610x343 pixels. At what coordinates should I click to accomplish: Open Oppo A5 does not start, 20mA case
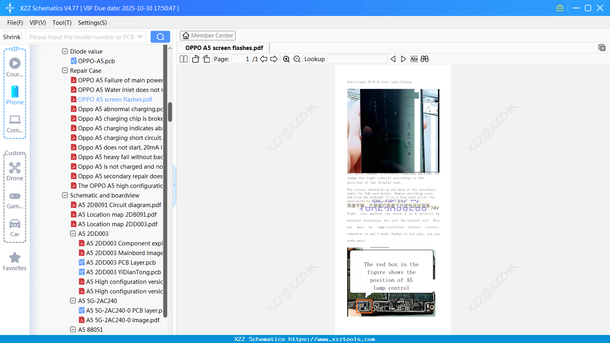[120, 147]
